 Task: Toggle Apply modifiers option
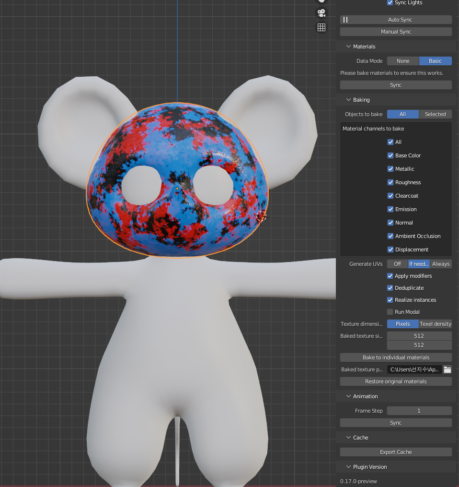[x=390, y=276]
